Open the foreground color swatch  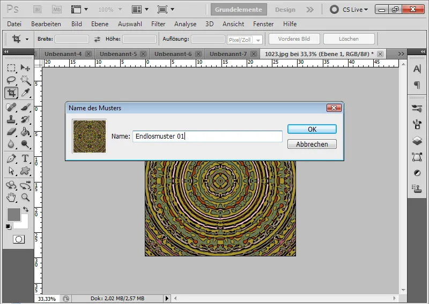pos(14,215)
